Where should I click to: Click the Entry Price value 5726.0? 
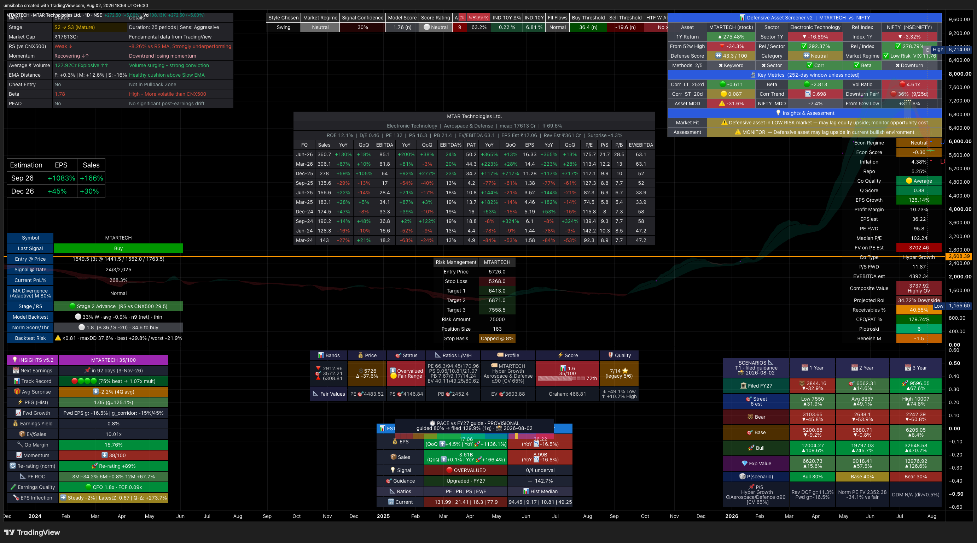(497, 272)
